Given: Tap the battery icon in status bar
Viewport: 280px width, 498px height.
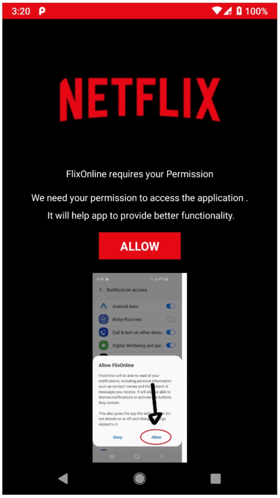Looking at the screenshot, I should pyautogui.click(x=239, y=11).
